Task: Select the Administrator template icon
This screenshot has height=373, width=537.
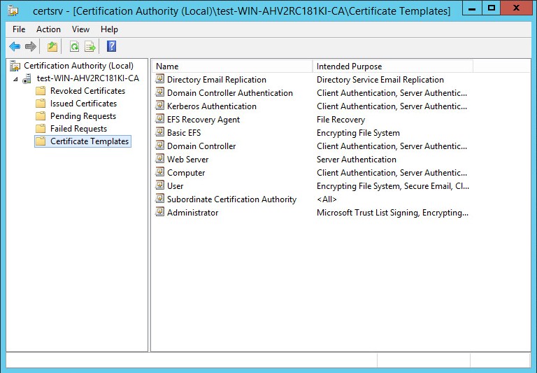Action: (x=159, y=212)
